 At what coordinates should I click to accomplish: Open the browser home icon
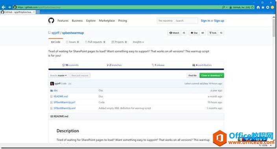pos(258,7)
